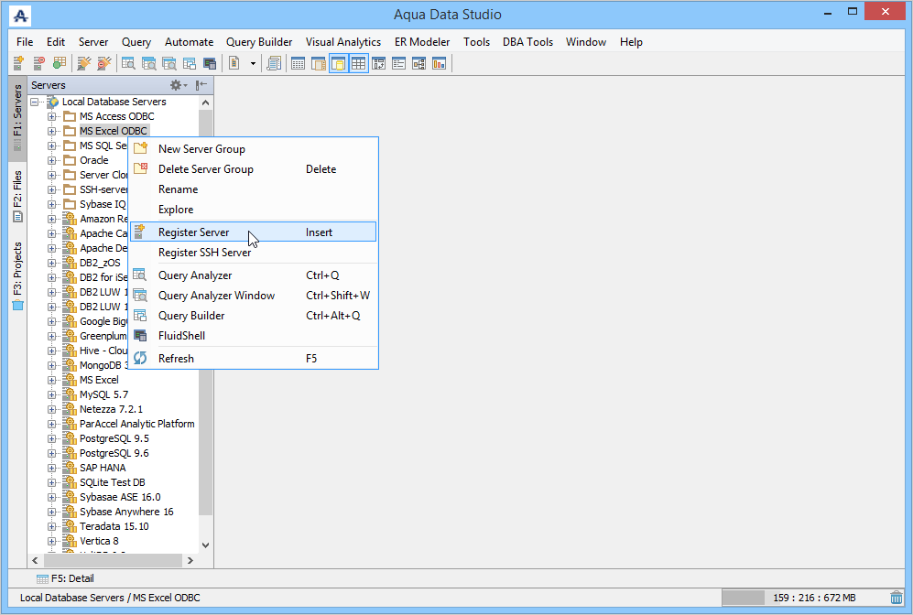Click the scroll down arrow of Servers tree
The height and width of the screenshot is (615, 913).
click(x=205, y=545)
